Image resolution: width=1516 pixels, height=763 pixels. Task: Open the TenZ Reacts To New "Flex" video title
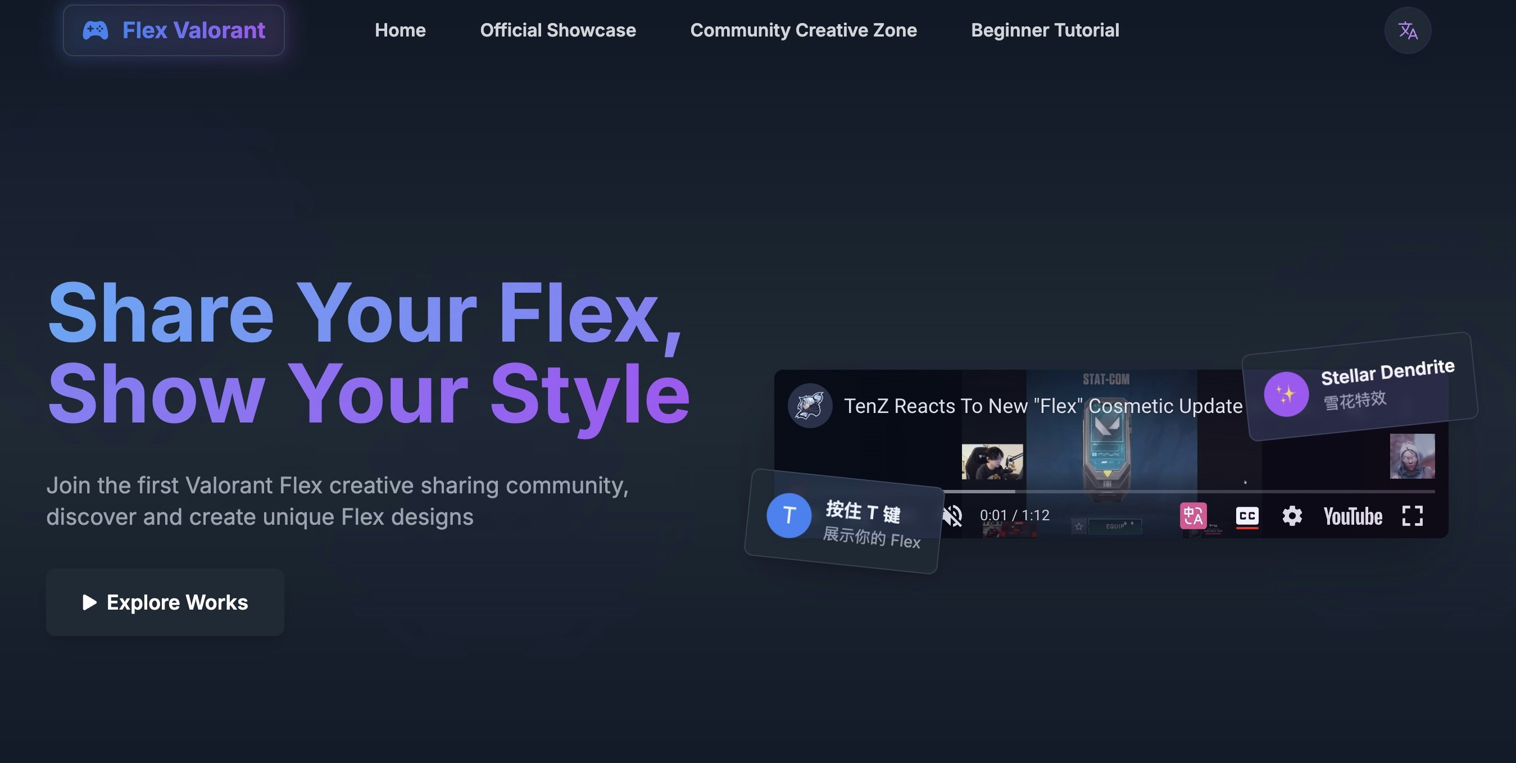click(1043, 406)
